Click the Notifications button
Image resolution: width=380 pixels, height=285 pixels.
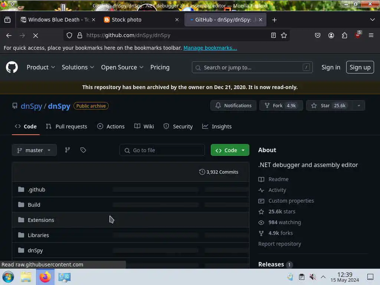pos(233,106)
